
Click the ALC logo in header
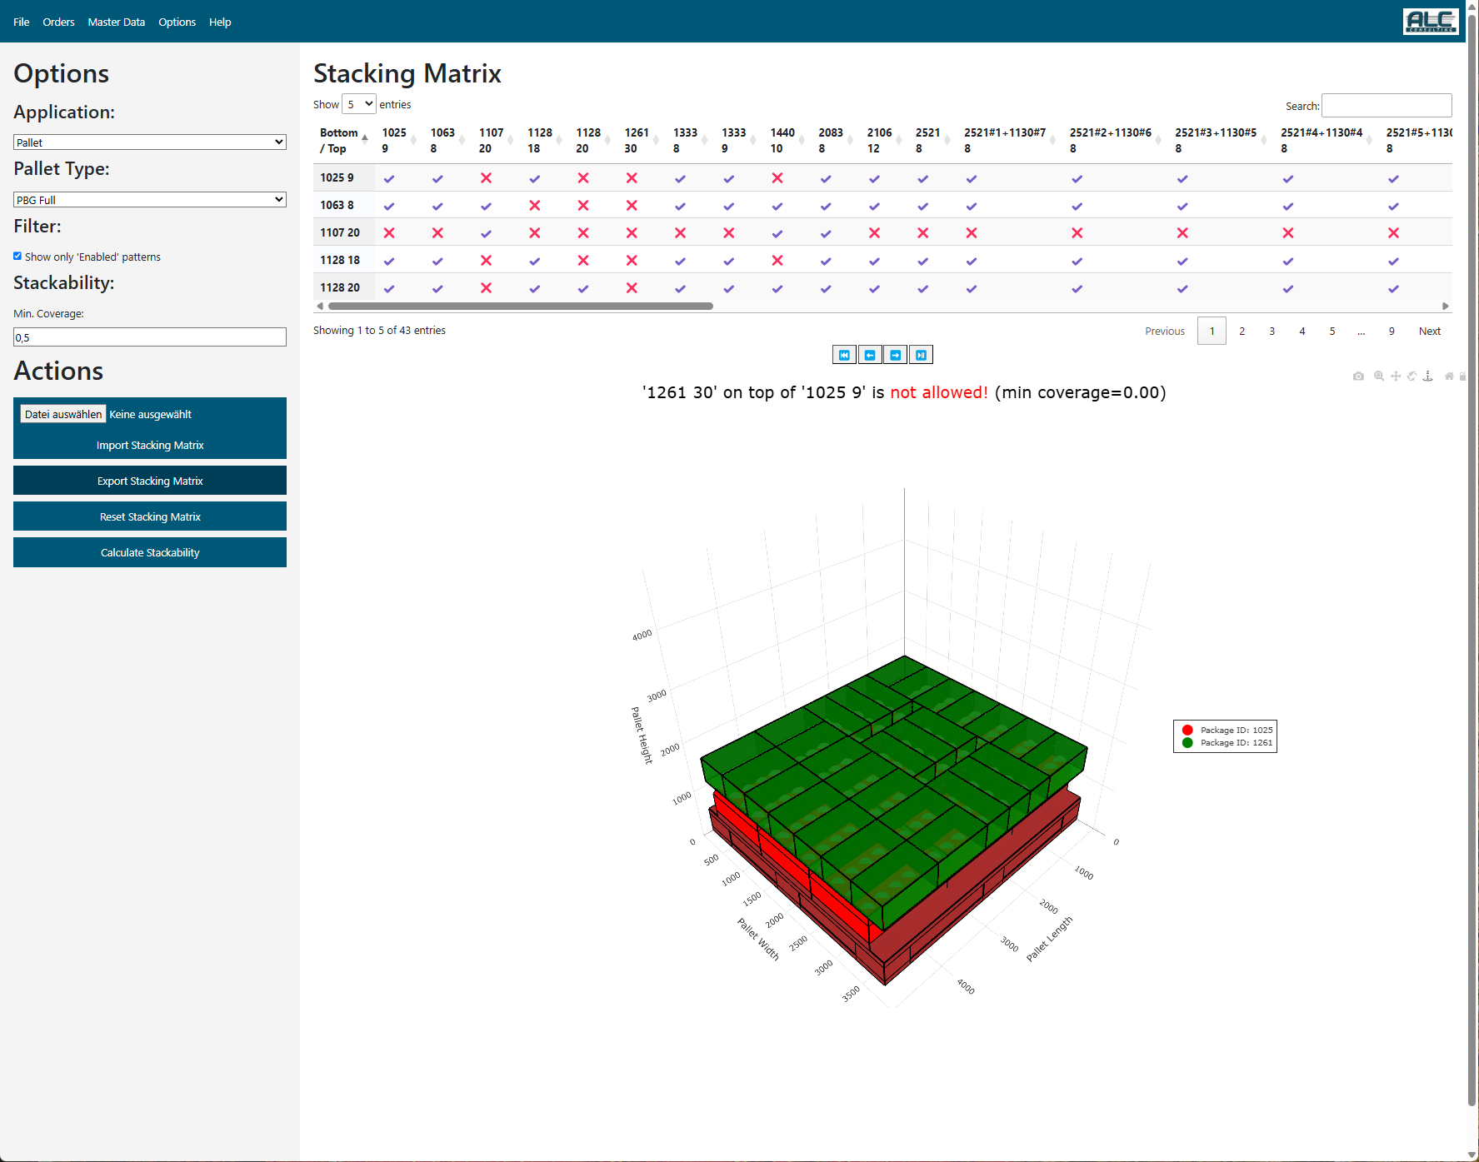tap(1431, 21)
